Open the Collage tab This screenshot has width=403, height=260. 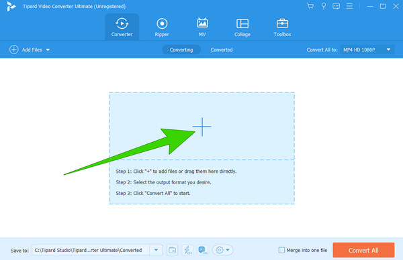(242, 27)
